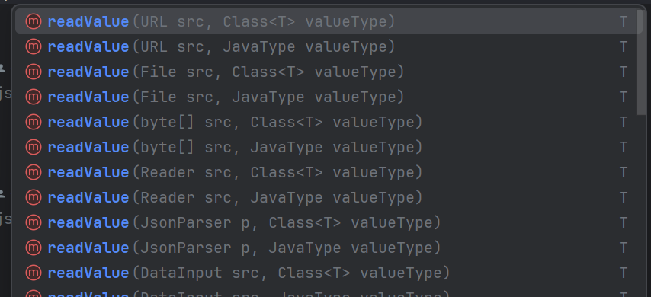Click method icon of DataInput Class<T> row
The height and width of the screenshot is (297, 651).
[34, 273]
